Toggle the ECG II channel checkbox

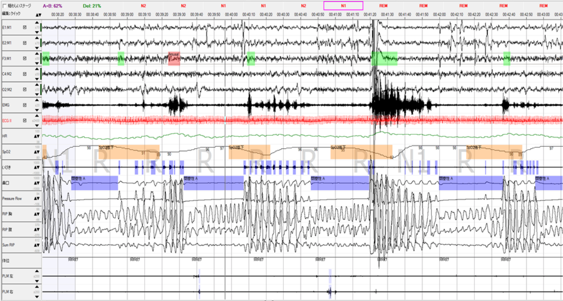[25, 120]
